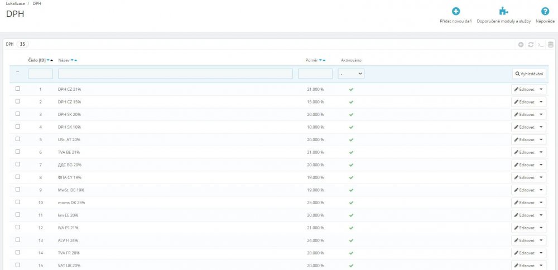This screenshot has width=558, height=270.
Task: Click the add new panel plus icon
Action: point(521,45)
